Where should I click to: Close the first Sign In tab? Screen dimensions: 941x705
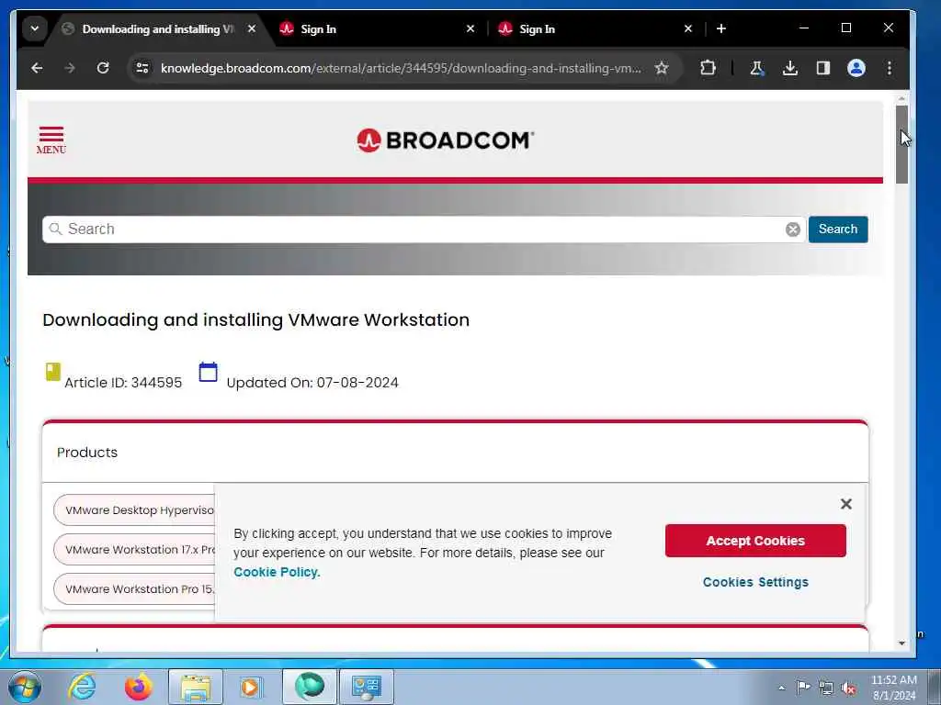(x=470, y=28)
